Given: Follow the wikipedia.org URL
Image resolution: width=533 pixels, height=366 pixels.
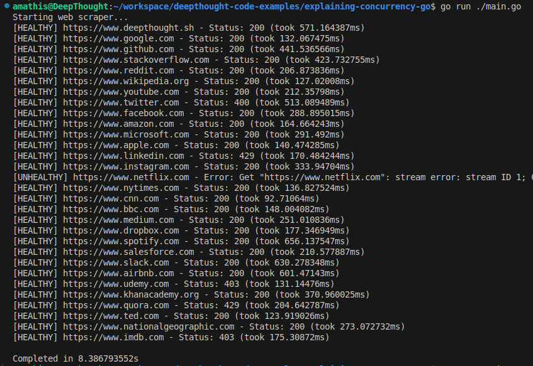Looking at the screenshot, I should coord(126,82).
